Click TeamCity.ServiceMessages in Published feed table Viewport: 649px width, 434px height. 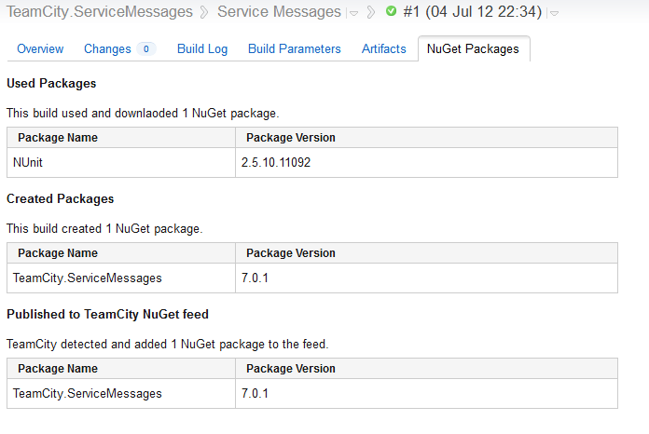pos(88,393)
